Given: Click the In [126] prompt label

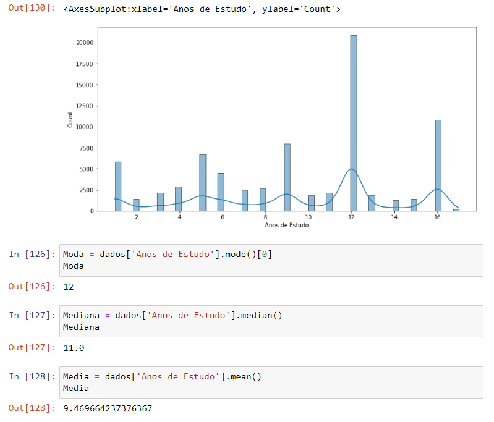Looking at the screenshot, I should tap(32, 255).
